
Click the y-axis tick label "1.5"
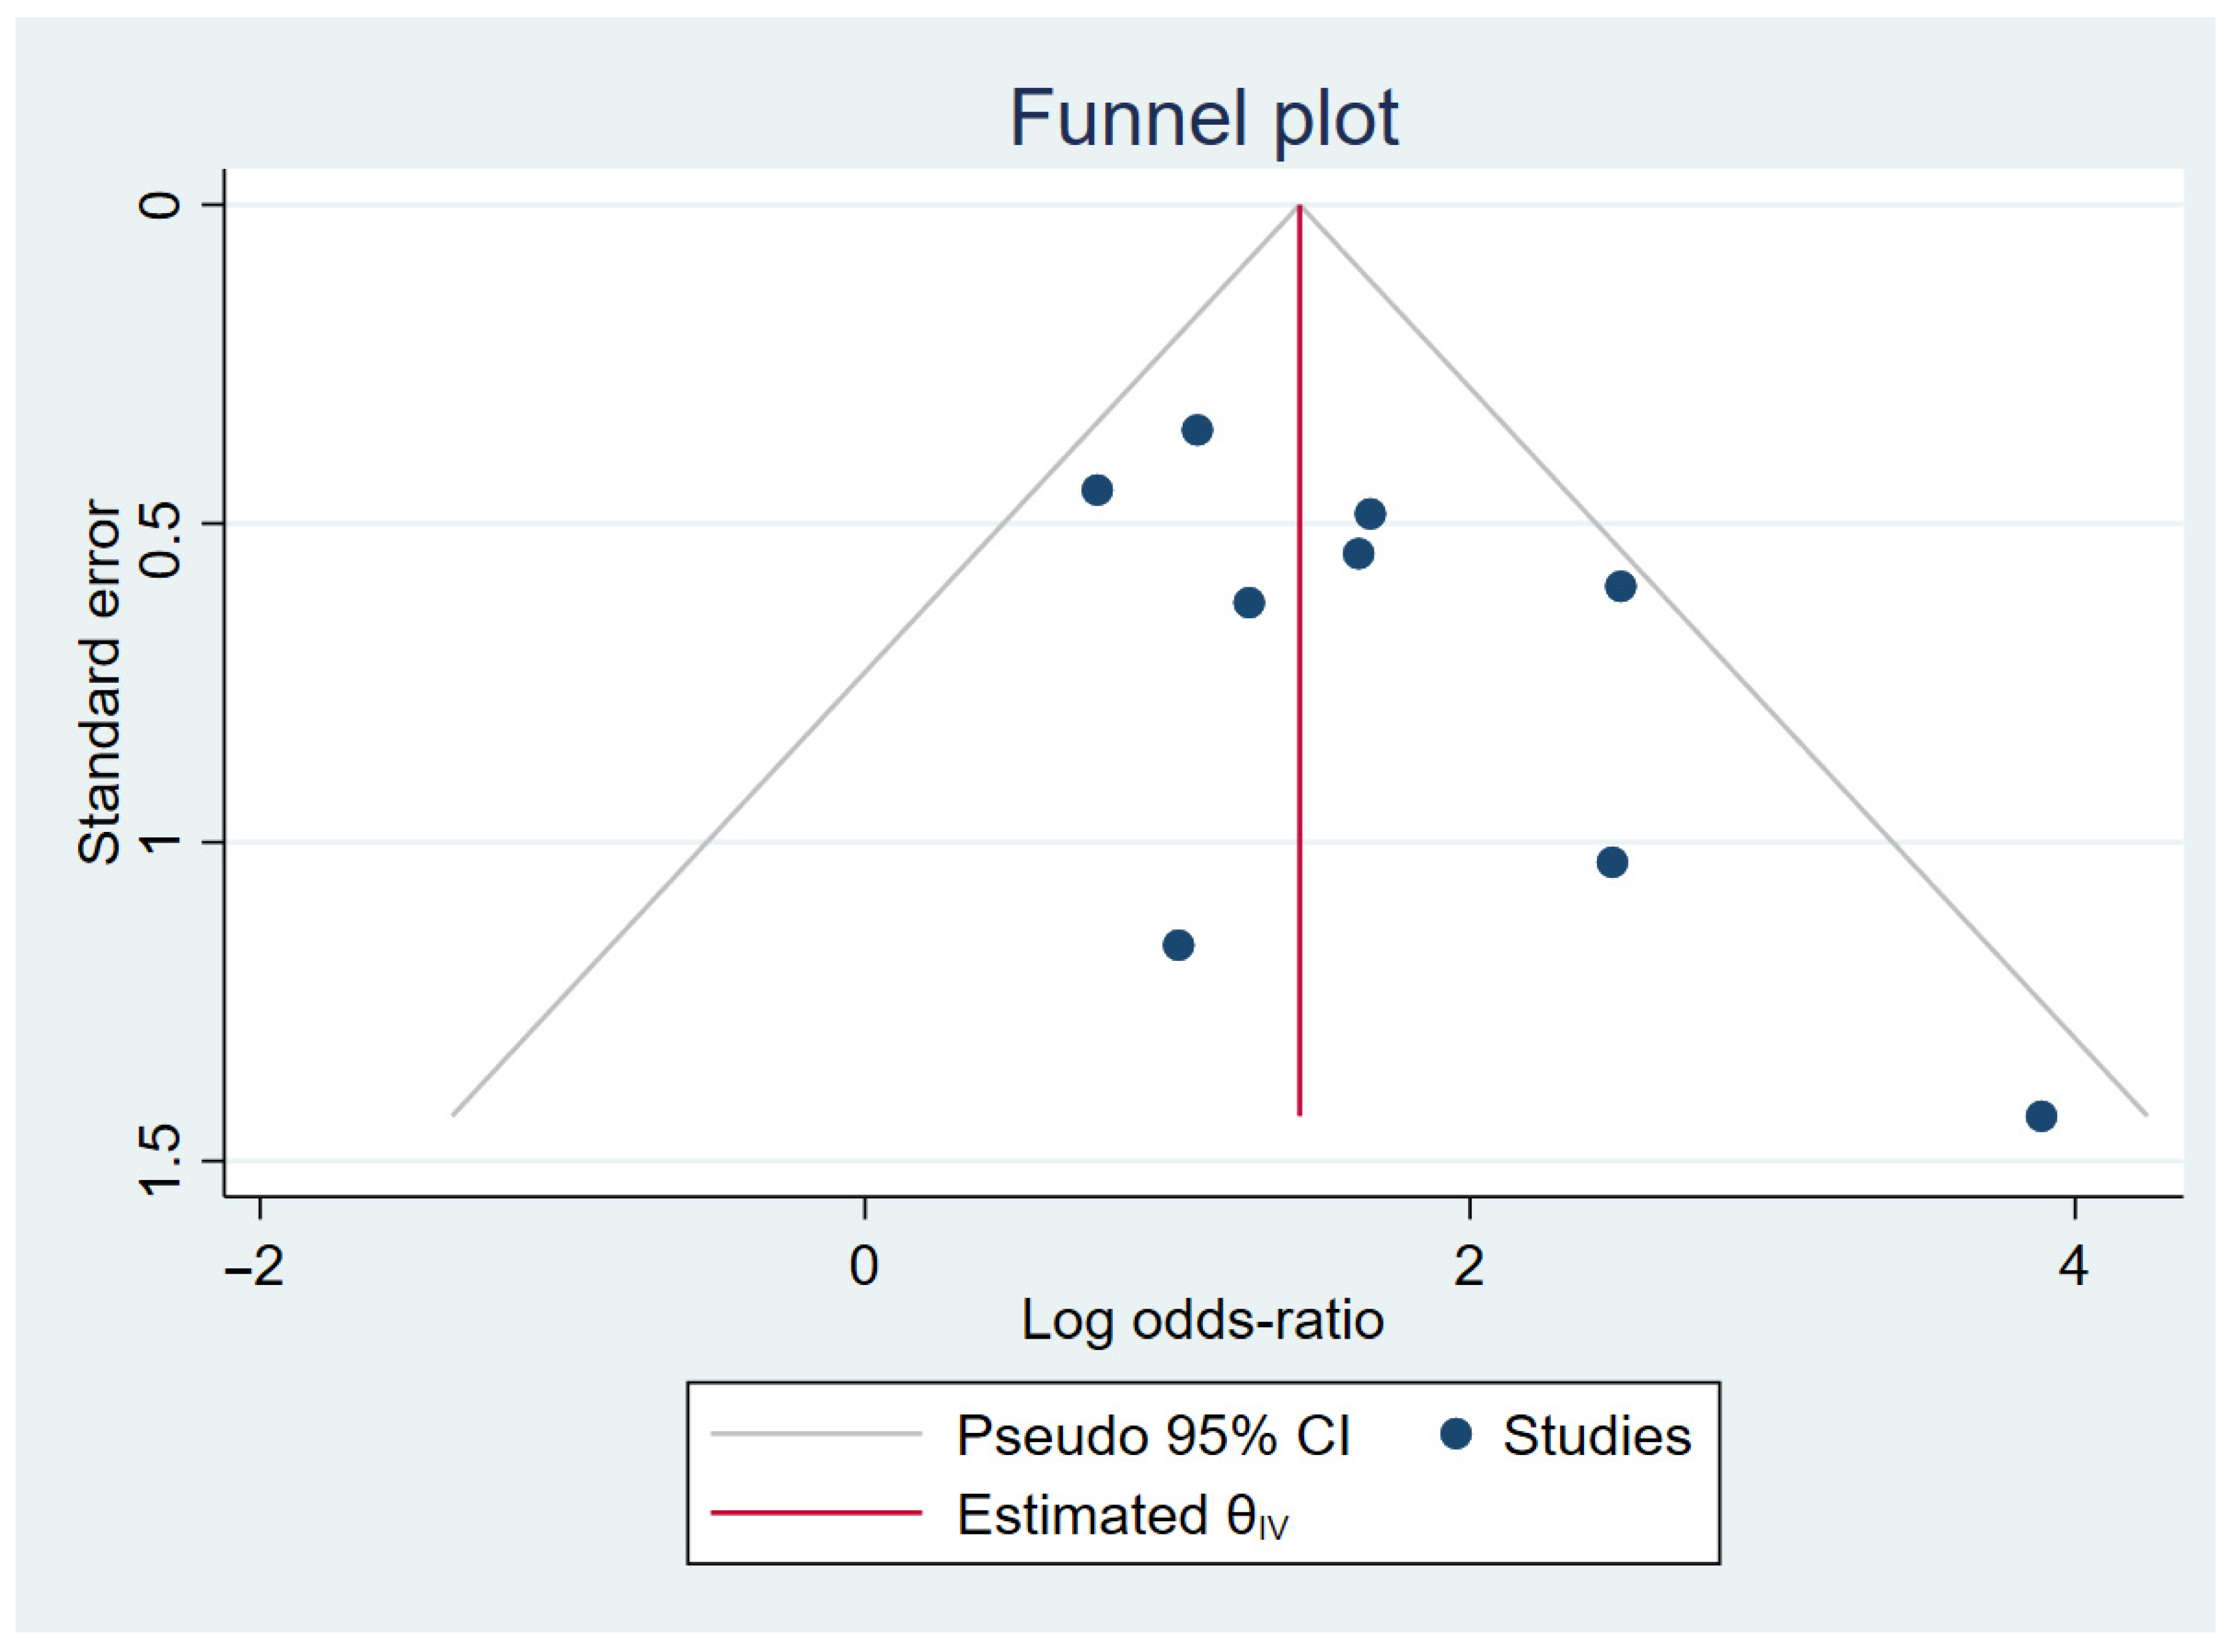coord(160,1160)
